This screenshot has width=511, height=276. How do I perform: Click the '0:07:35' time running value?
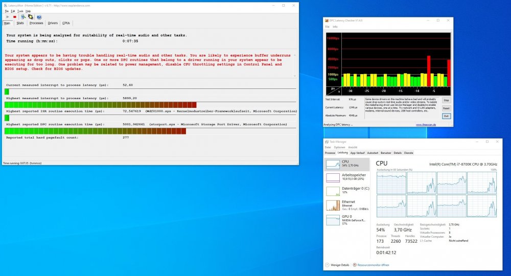[x=130, y=41]
